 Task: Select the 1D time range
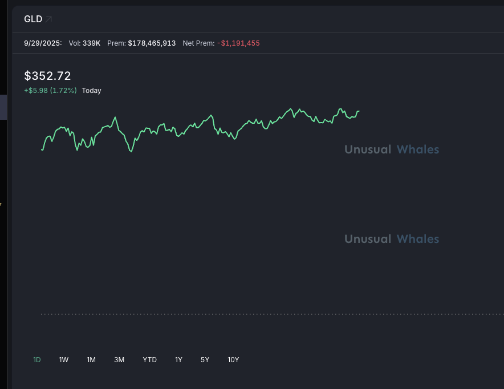point(37,360)
